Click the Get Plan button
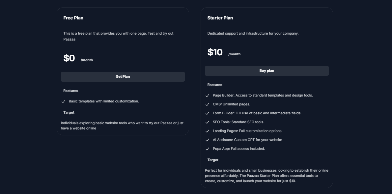 click(x=123, y=77)
